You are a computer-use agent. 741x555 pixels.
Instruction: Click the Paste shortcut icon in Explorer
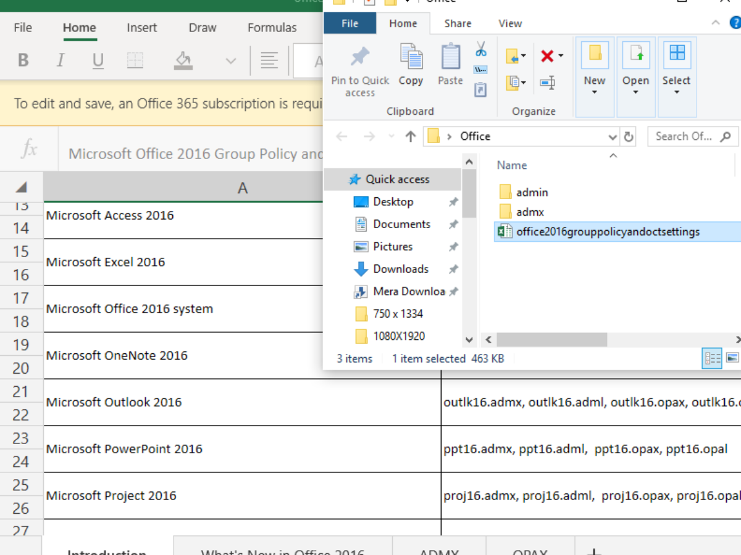point(481,90)
